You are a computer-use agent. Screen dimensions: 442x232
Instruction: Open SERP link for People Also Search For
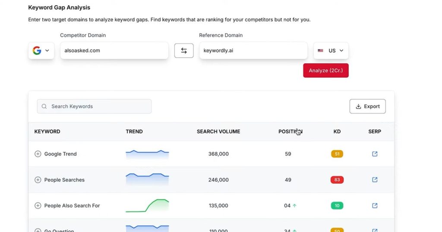(375, 206)
